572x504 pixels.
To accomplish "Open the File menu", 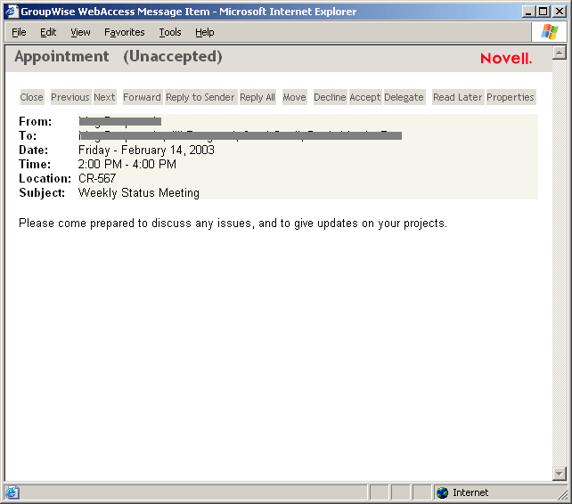I will click(x=19, y=32).
